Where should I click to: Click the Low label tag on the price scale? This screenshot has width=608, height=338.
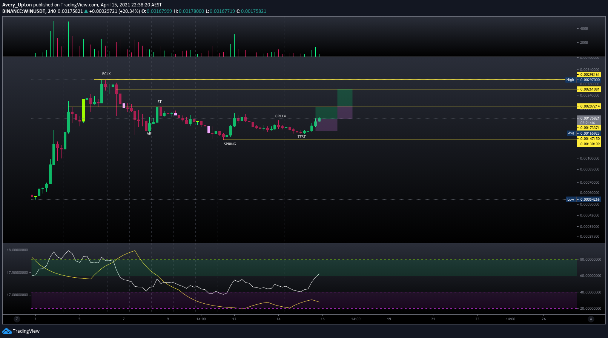pos(571,200)
